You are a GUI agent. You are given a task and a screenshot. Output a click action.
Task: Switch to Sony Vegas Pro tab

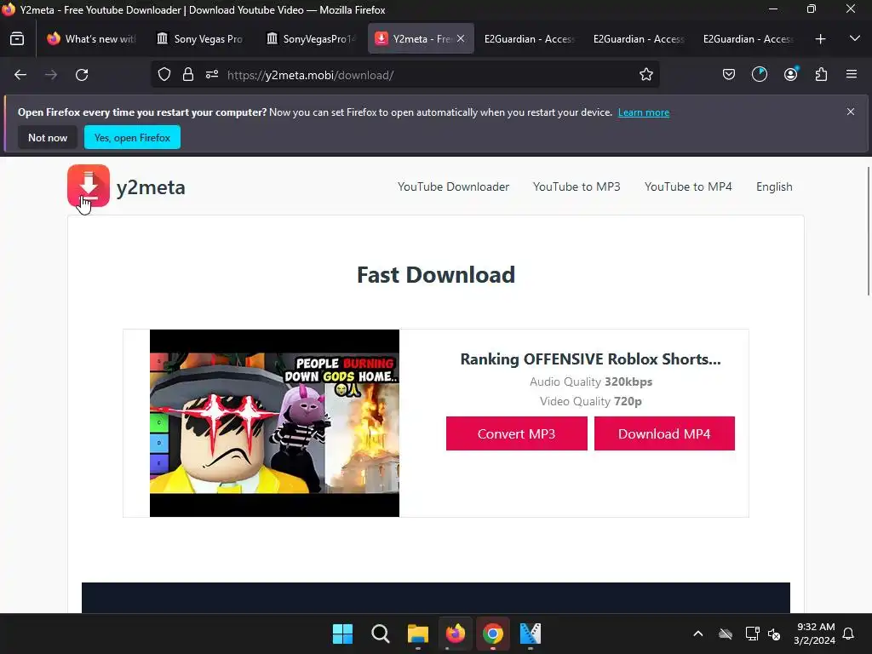coord(201,39)
